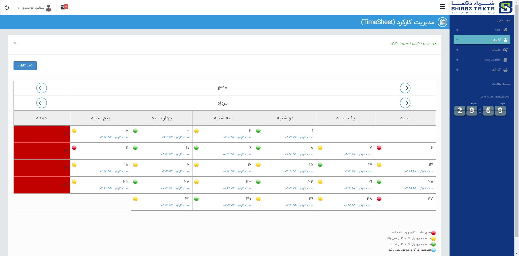Click the مدیریت کارکرد breadcrumb link
This screenshot has width=519, height=256.
[x=400, y=43]
